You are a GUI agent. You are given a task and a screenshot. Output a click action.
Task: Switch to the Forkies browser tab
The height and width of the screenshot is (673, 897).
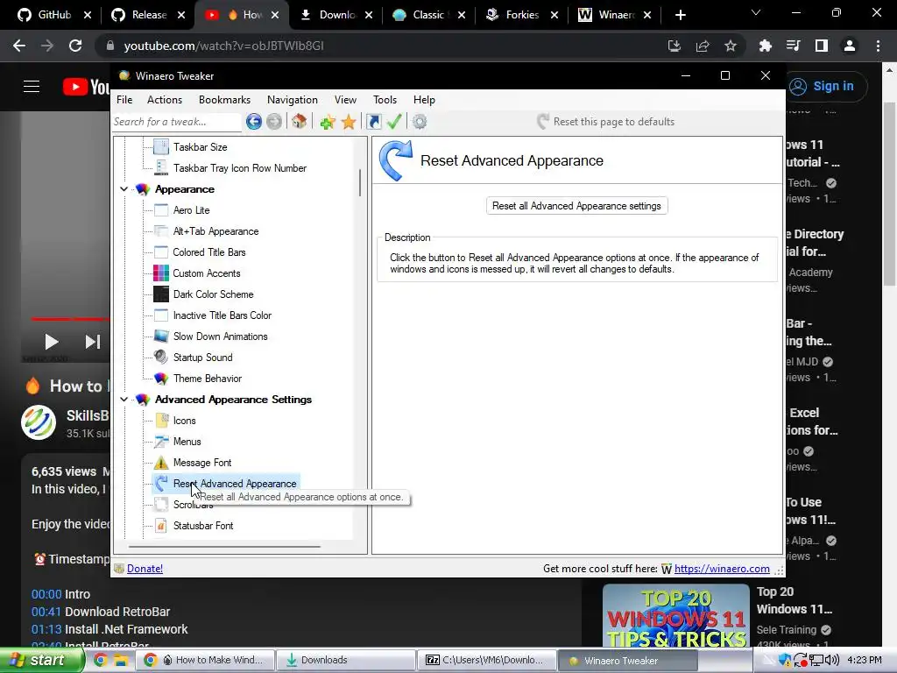pyautogui.click(x=520, y=15)
